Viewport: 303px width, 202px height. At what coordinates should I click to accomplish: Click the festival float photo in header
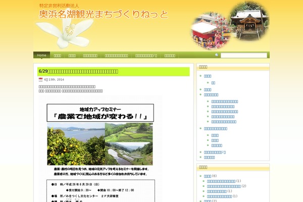211,31
